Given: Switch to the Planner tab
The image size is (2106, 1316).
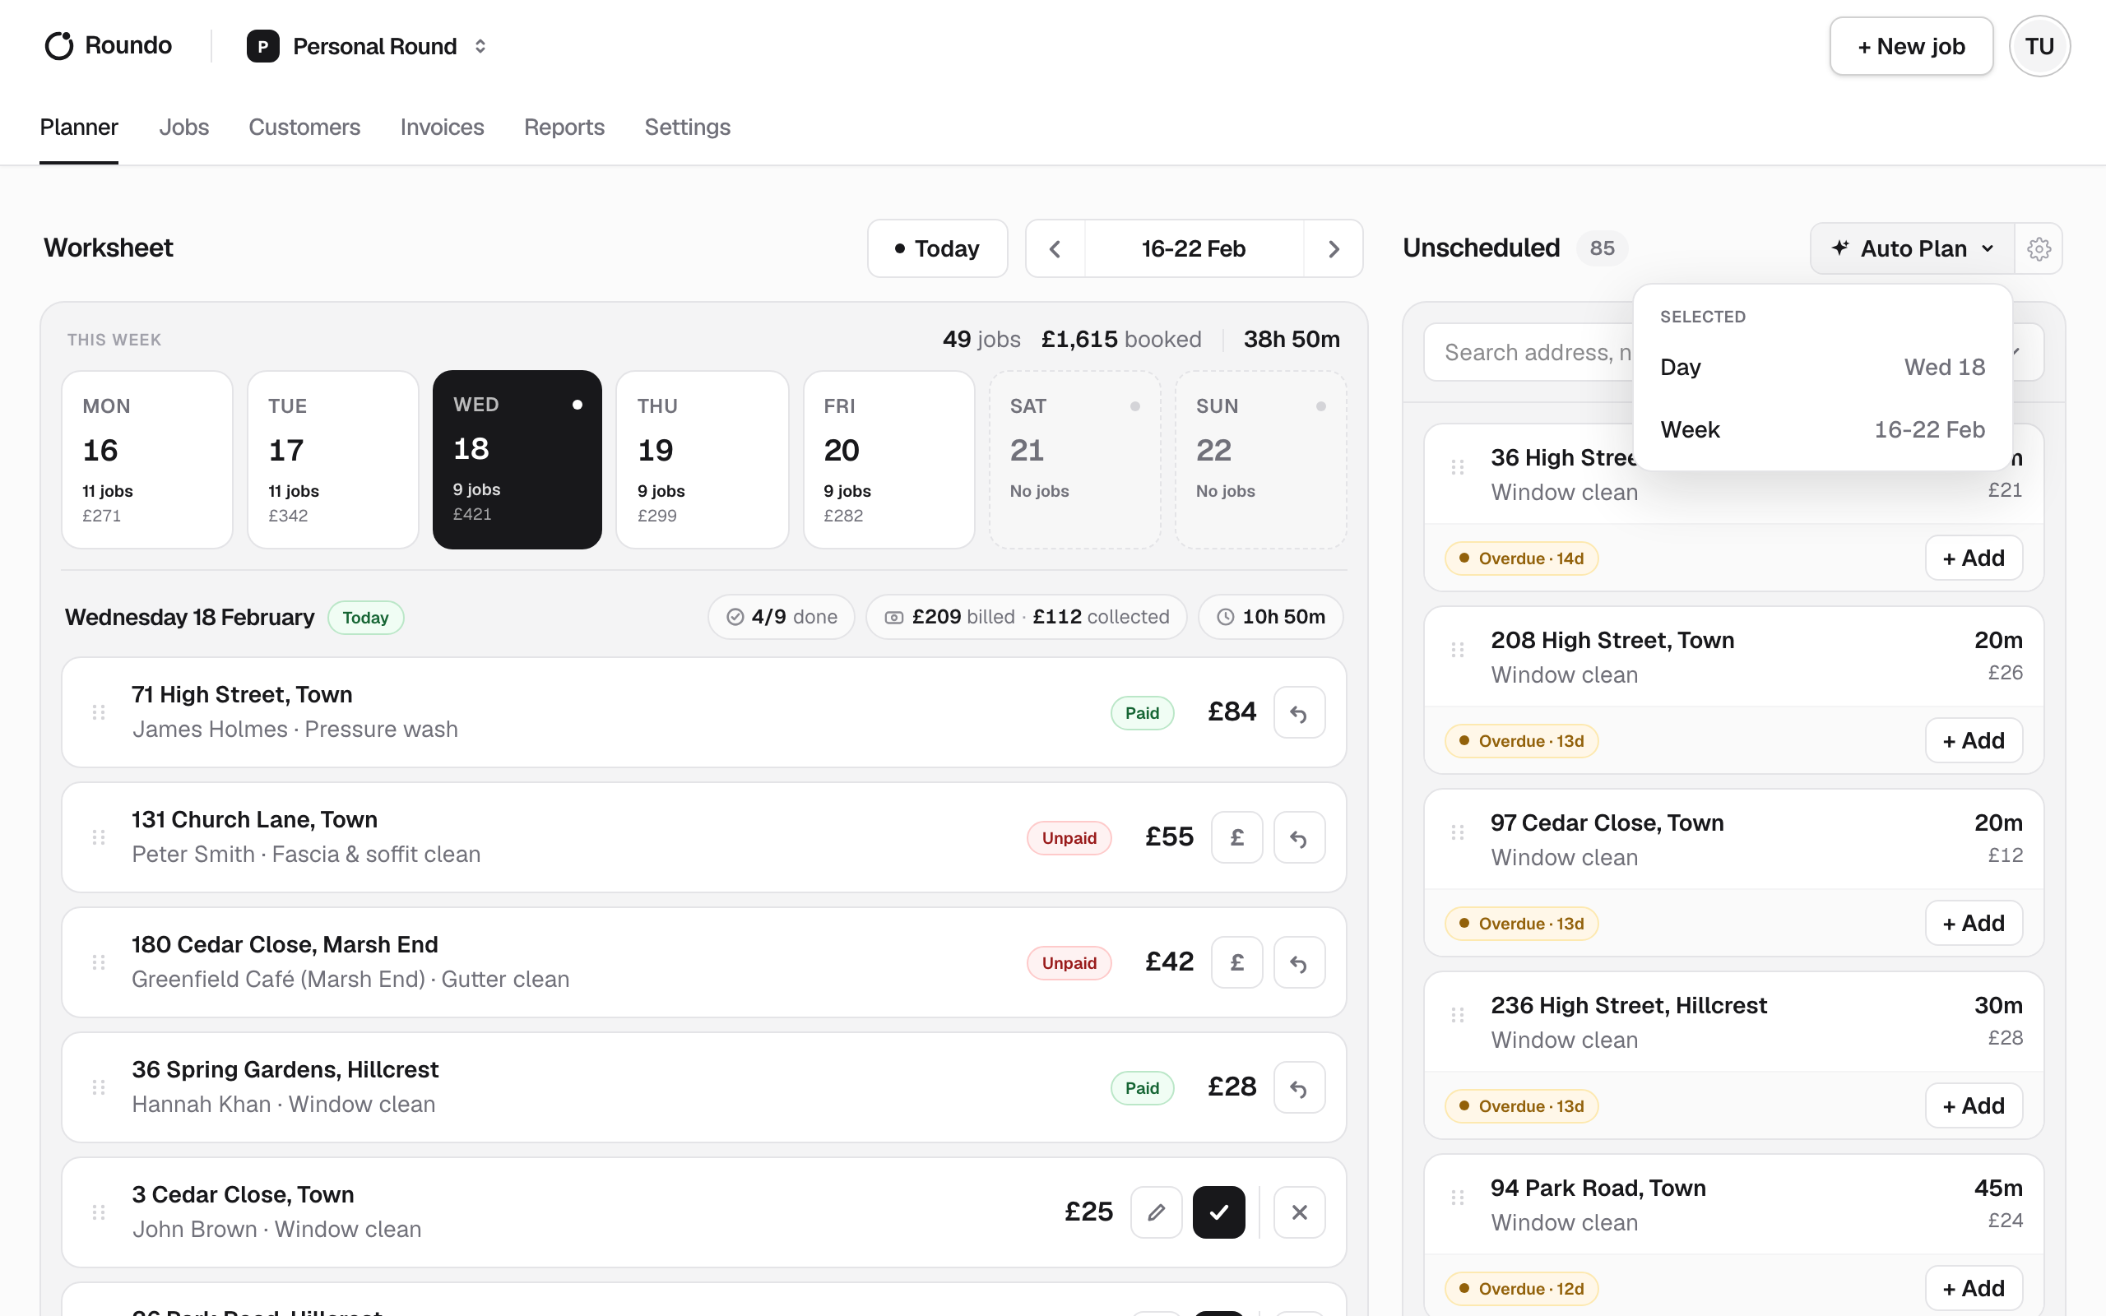Looking at the screenshot, I should pos(79,127).
